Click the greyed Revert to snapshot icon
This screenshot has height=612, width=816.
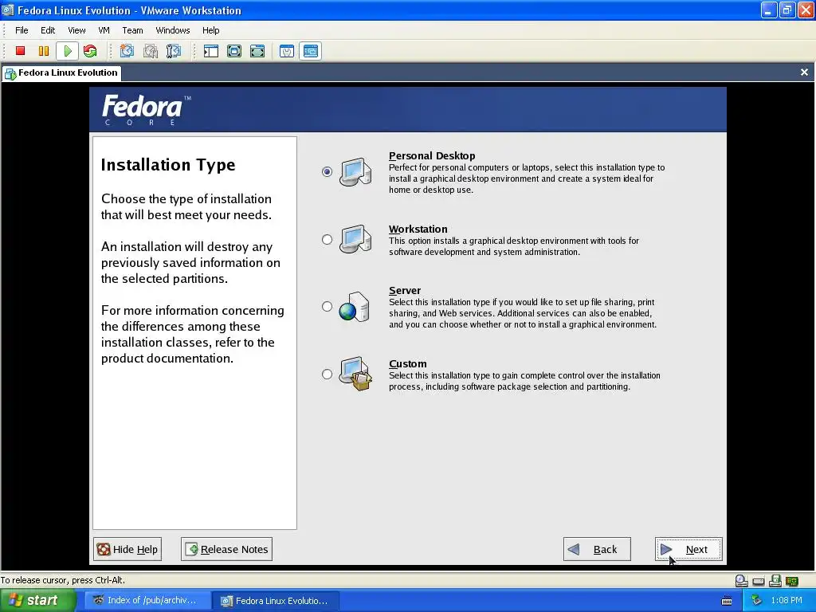(x=151, y=51)
